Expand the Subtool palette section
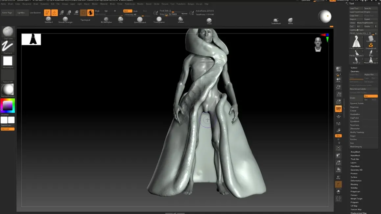Image resolution: width=381 pixels, height=214 pixels. coord(354,68)
